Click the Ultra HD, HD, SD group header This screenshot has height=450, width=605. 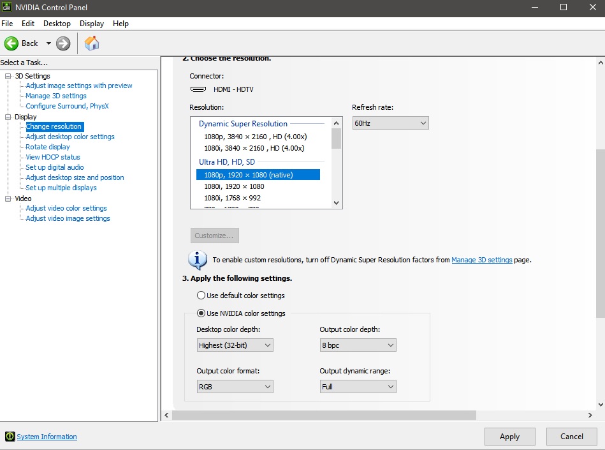tap(227, 162)
